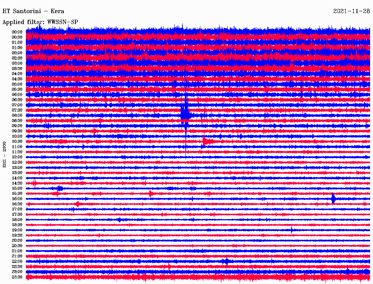Select the 17:00 time label
Image resolution: width=373 pixels, height=284 pixels.
click(17, 209)
